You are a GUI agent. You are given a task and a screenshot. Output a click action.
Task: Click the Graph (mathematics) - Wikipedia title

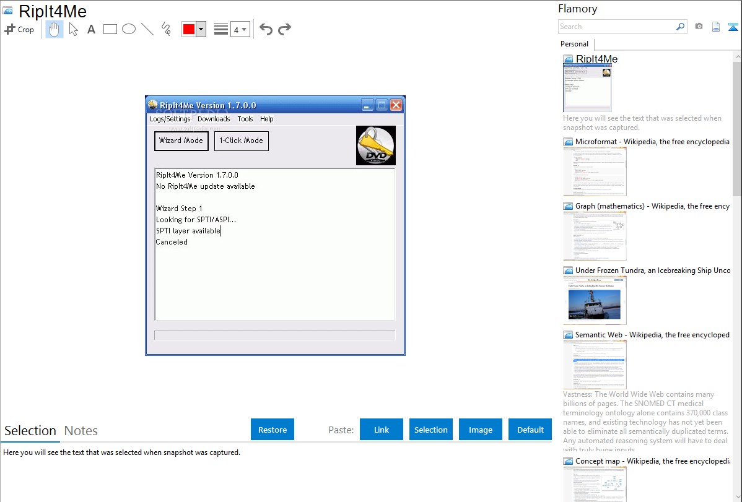pos(652,206)
